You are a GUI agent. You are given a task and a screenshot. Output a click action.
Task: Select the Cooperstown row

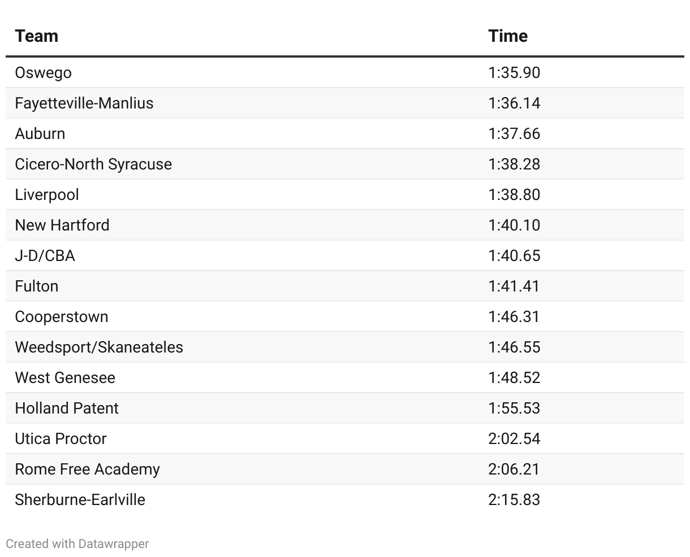click(x=62, y=317)
